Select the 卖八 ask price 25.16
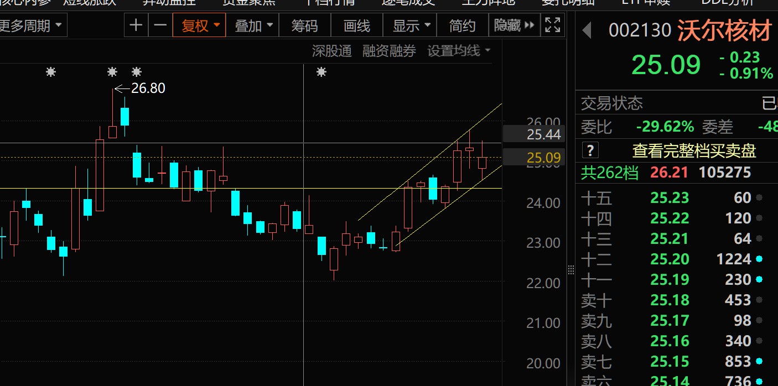This screenshot has width=778, height=386. click(x=670, y=341)
